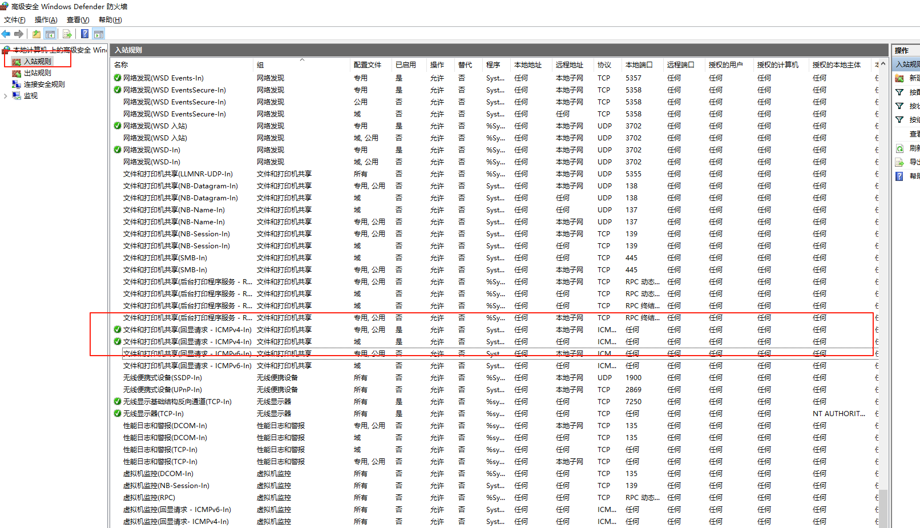Select rule 虚拟机监控(回显请求 - ICMPv6-In)
This screenshot has height=528, width=920.
177,510
